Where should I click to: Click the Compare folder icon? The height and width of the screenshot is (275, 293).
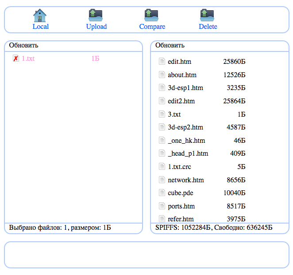[151, 15]
